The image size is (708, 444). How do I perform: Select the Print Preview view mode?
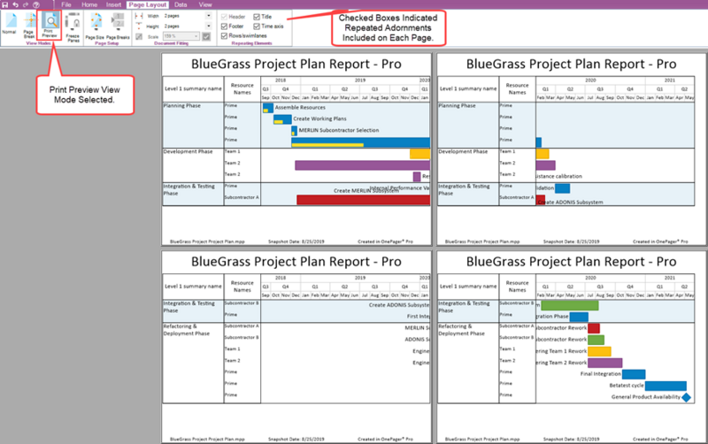tap(50, 26)
